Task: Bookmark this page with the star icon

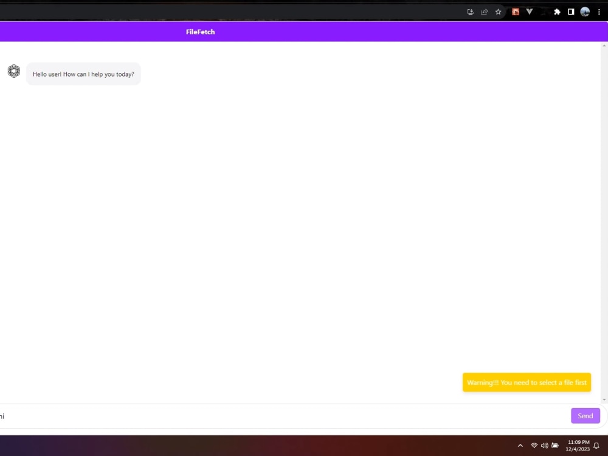Action: 499,12
